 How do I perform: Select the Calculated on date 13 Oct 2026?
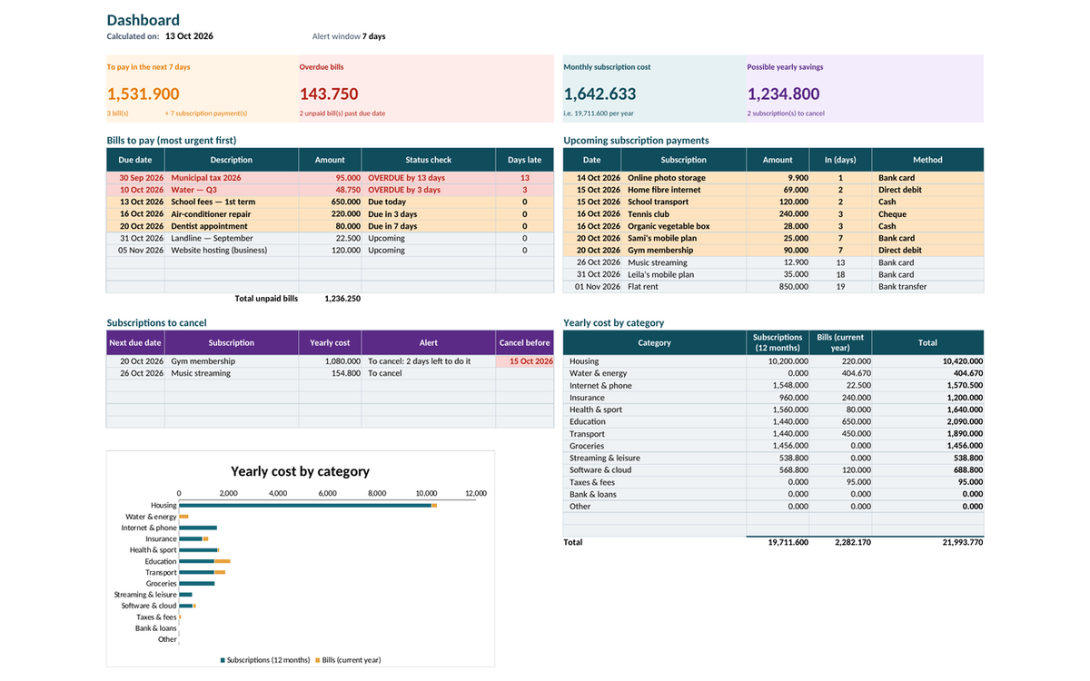tap(189, 36)
